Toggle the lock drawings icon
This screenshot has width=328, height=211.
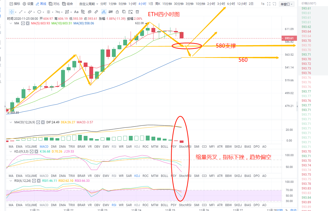(x=117, y=12)
